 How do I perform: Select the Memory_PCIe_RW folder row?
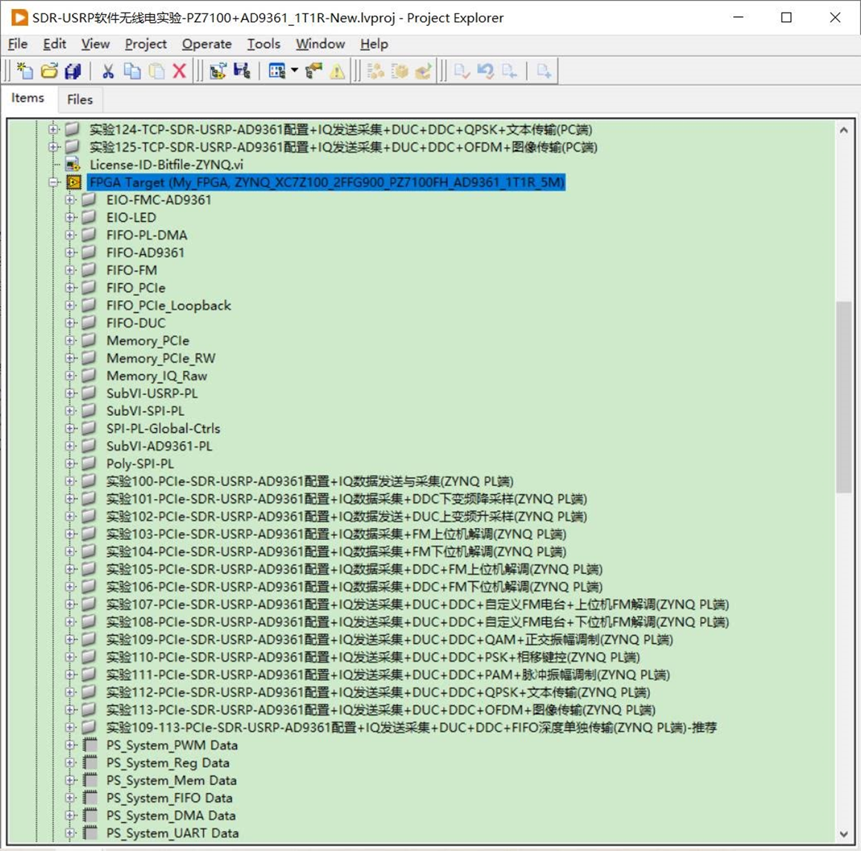(x=161, y=358)
